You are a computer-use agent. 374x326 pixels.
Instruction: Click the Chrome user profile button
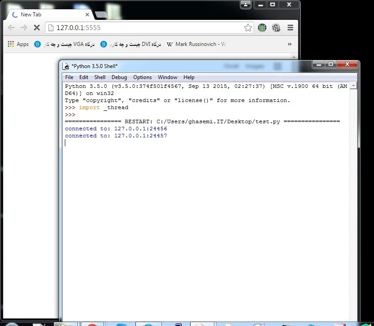pyautogui.click(x=245, y=4)
